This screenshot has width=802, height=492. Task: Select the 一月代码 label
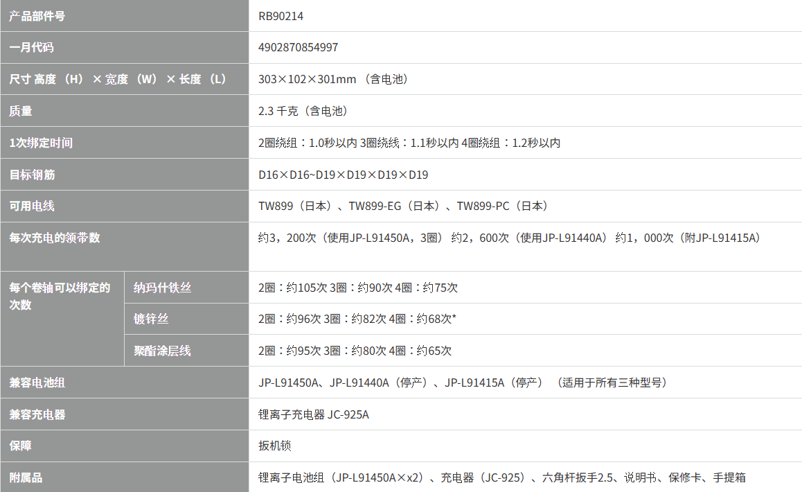31,48
